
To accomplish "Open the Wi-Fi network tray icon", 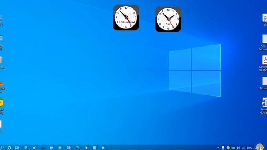I will click(244, 147).
